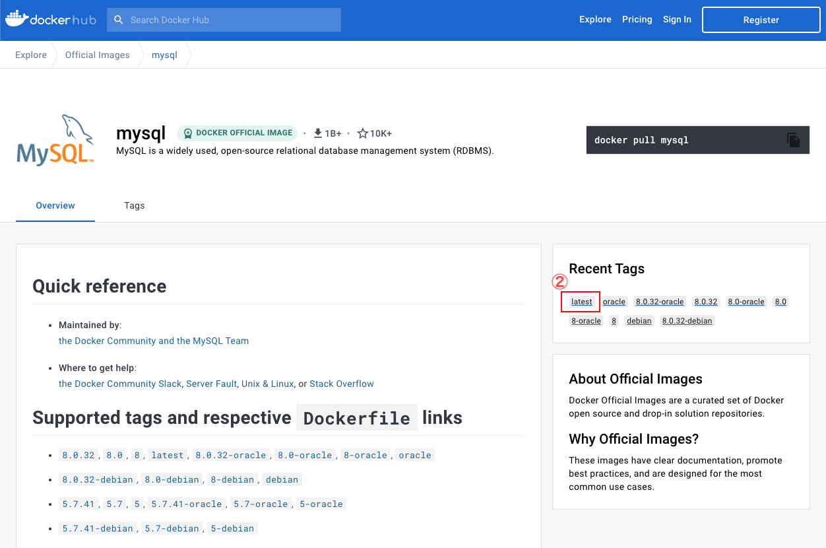Image resolution: width=826 pixels, height=548 pixels.
Task: Open the 8.0.32-oracle tag under Recent Tags
Action: click(660, 302)
